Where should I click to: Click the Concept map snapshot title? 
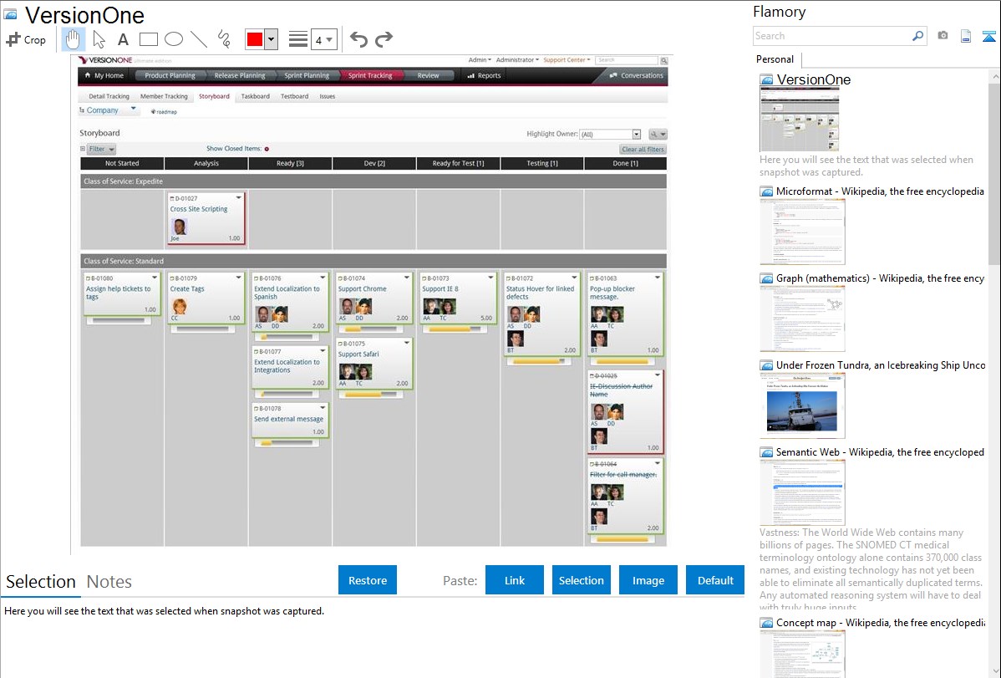coord(881,623)
